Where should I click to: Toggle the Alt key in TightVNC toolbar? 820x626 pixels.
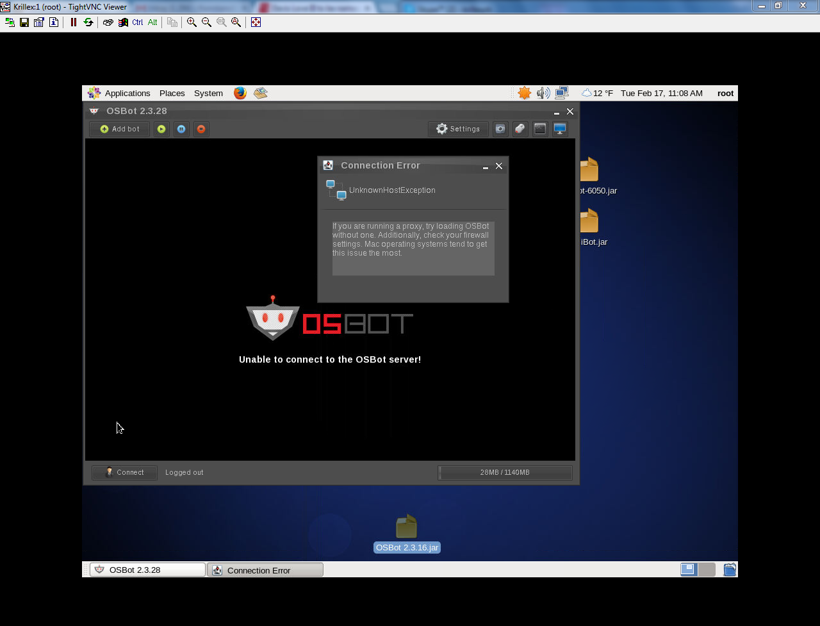pyautogui.click(x=152, y=22)
